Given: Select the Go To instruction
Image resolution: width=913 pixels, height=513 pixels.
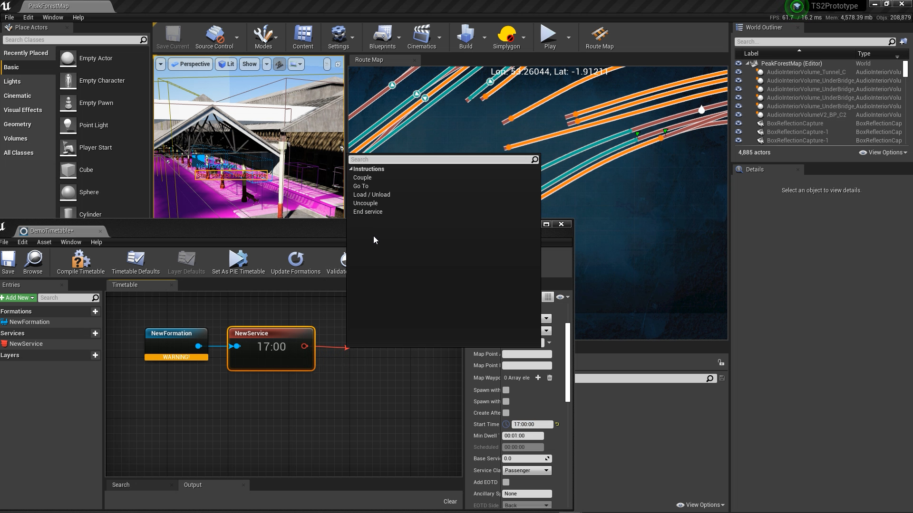Looking at the screenshot, I should coord(360,186).
